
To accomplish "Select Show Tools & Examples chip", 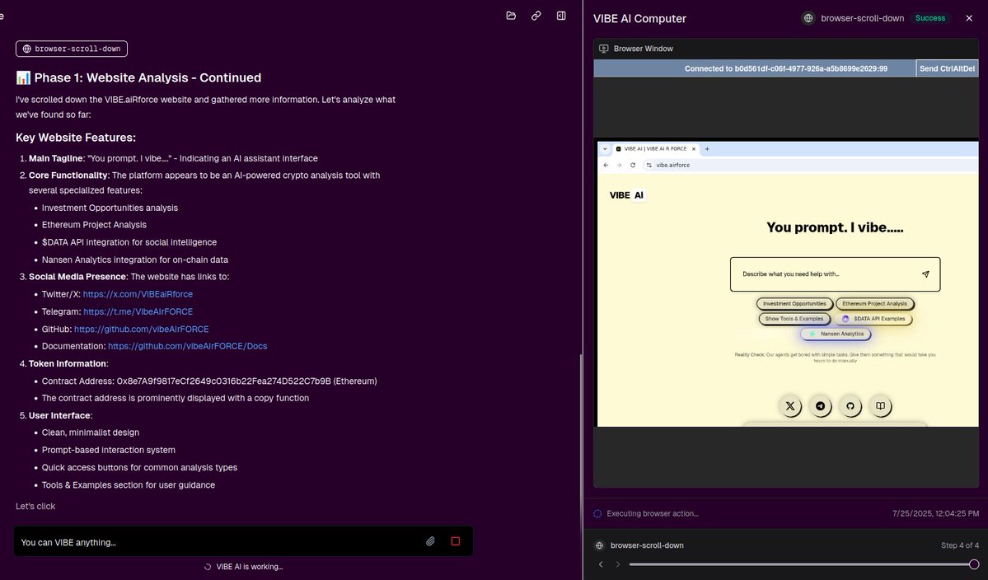I will pyautogui.click(x=794, y=319).
